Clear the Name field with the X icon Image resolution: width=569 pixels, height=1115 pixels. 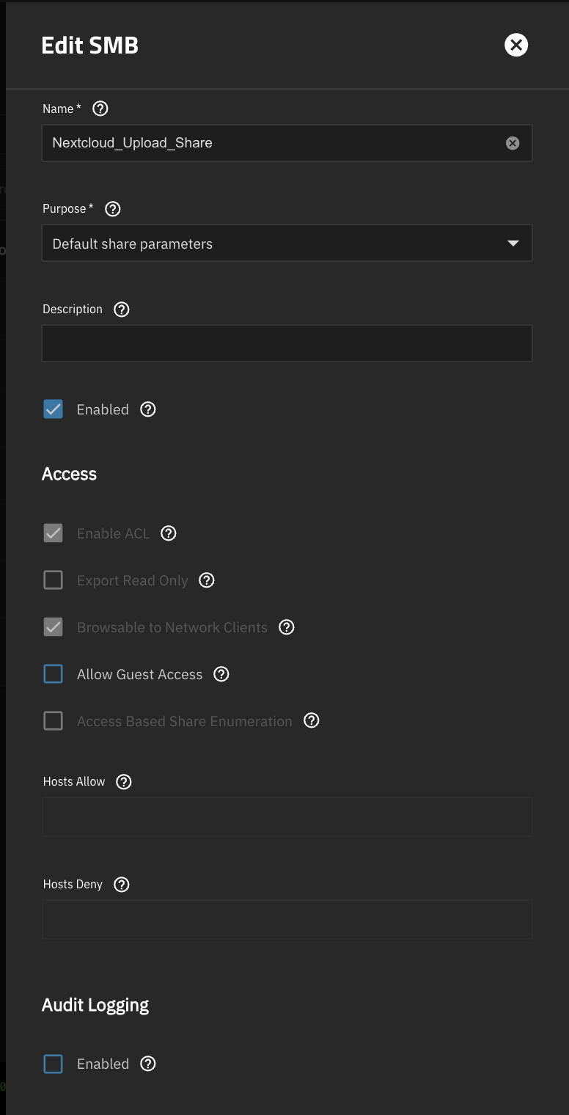pyautogui.click(x=513, y=143)
